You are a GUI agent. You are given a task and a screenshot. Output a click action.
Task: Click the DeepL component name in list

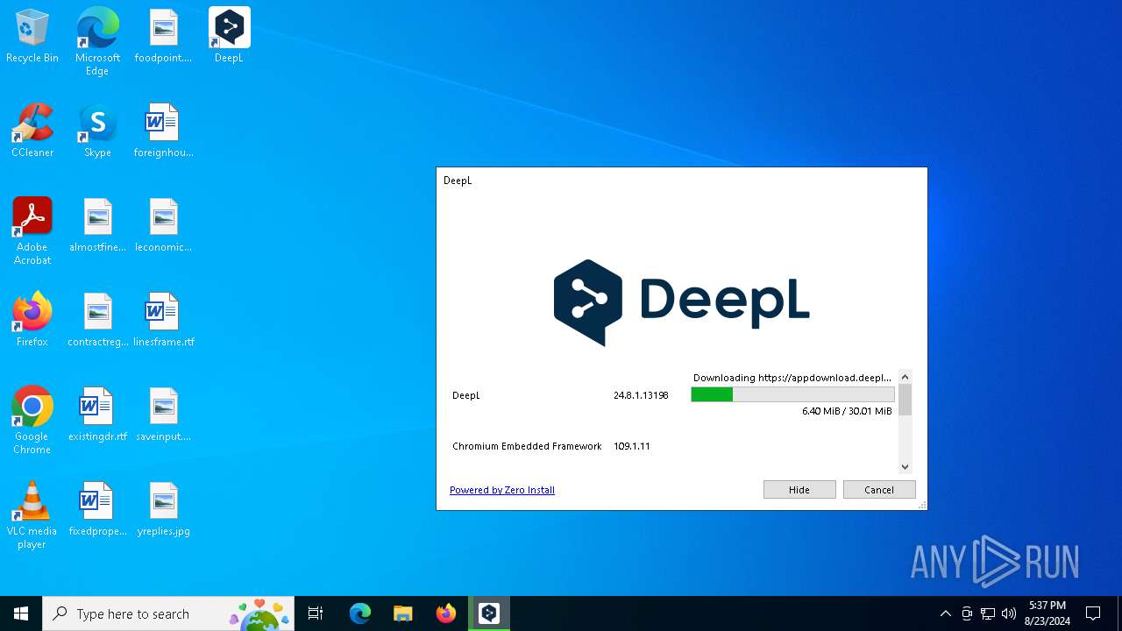[x=466, y=395]
